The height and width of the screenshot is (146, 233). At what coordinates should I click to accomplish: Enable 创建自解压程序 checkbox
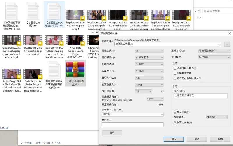pyautogui.click(x=175, y=68)
